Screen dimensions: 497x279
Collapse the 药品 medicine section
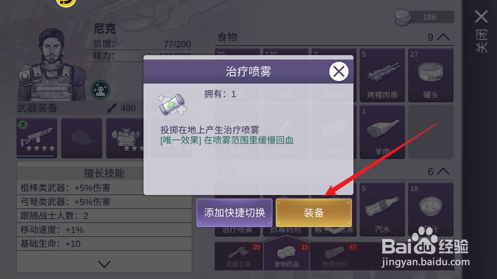click(443, 171)
